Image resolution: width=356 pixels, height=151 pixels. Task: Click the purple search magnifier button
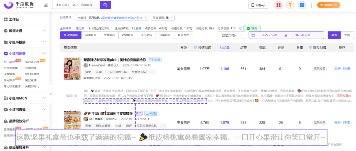(105, 5)
